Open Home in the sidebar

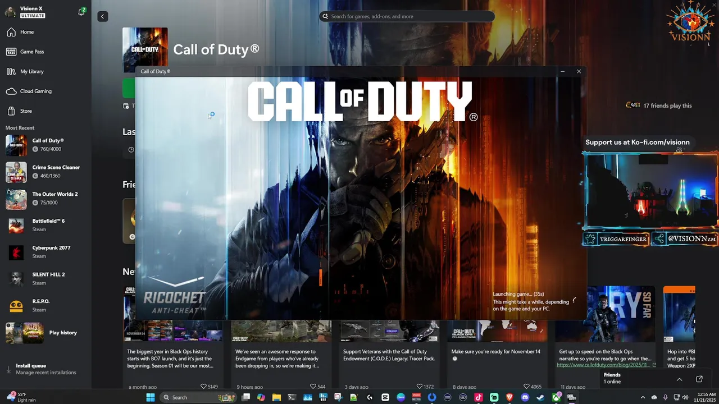coord(45,32)
